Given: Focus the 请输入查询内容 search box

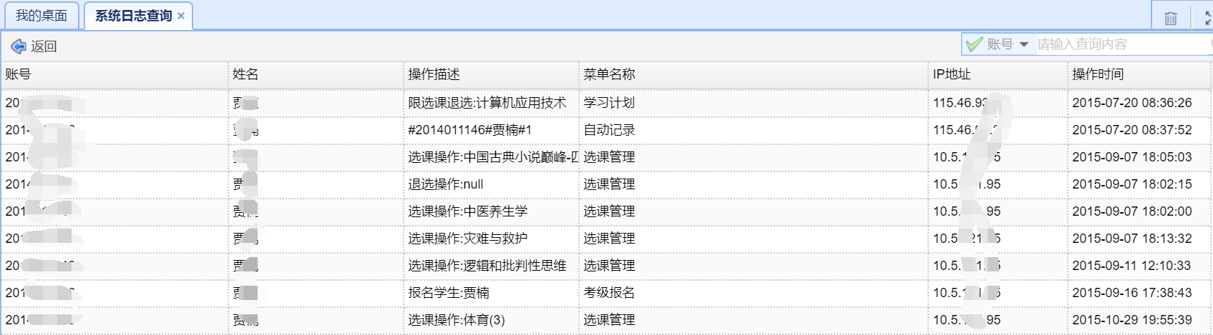Looking at the screenshot, I should pyautogui.click(x=1120, y=44).
